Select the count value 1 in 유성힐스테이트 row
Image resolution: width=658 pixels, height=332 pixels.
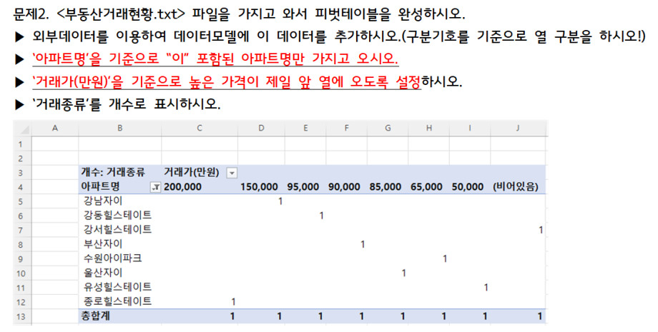pyautogui.click(x=486, y=287)
